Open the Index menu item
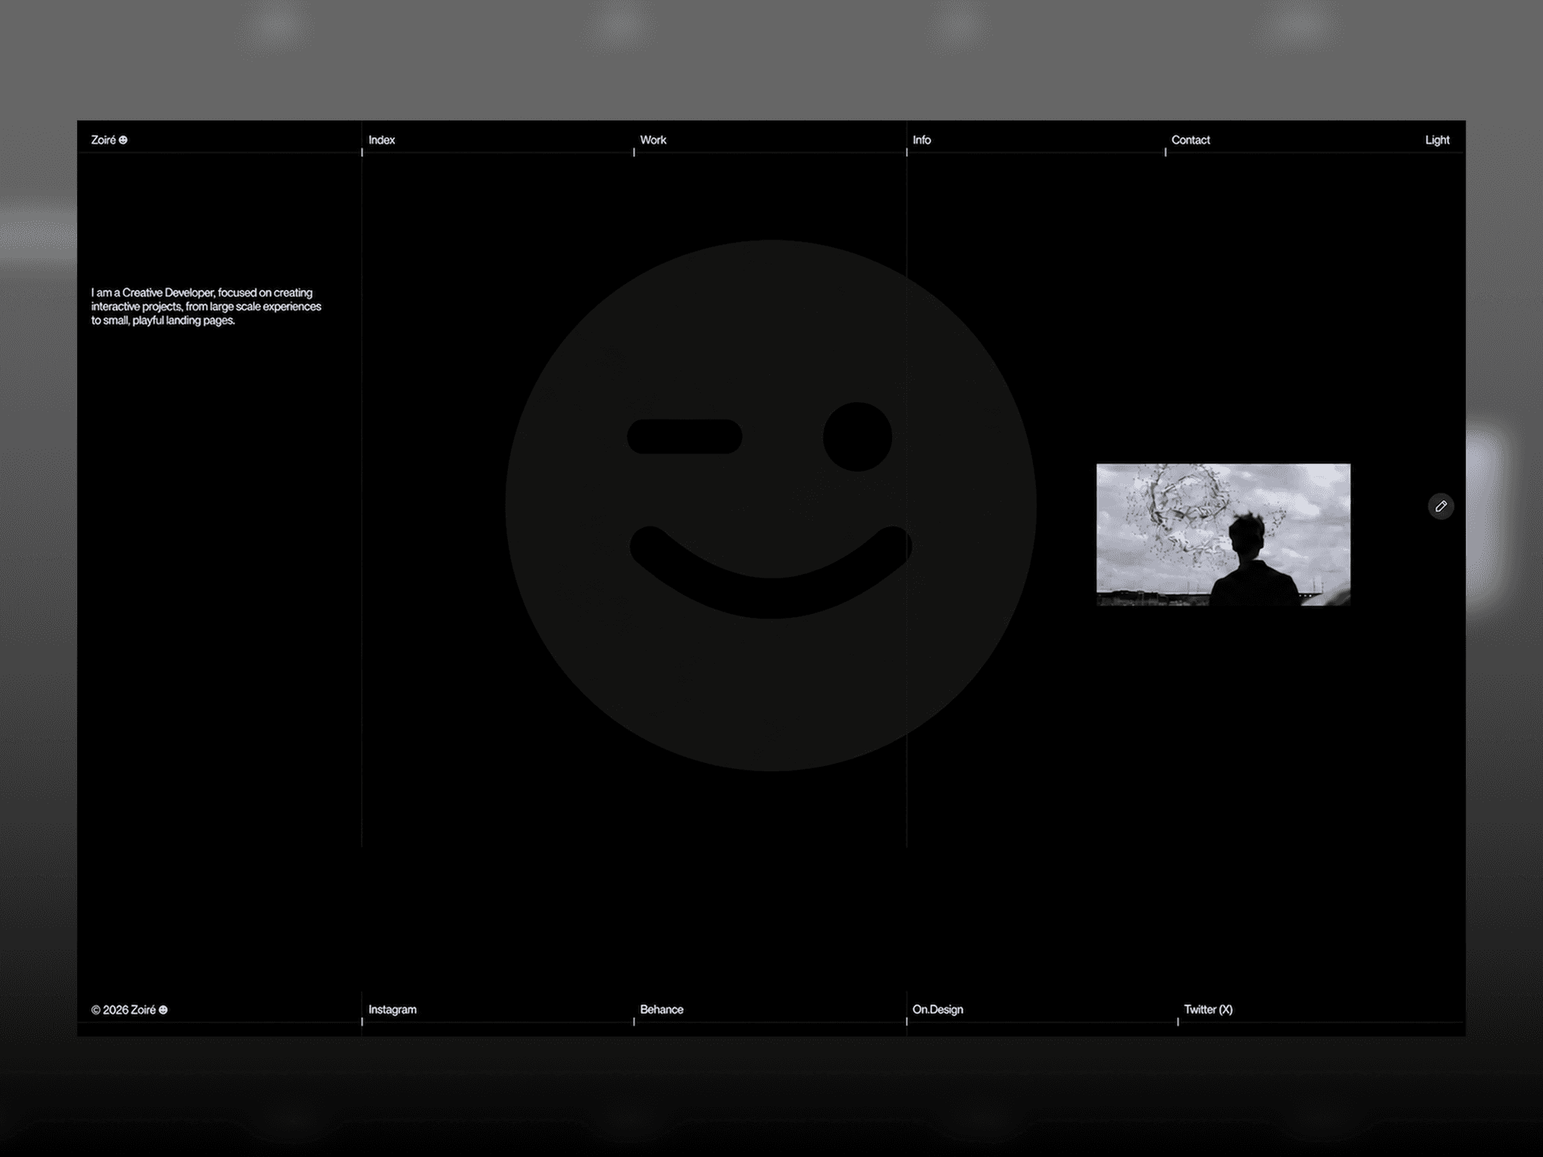This screenshot has height=1157, width=1543. click(381, 140)
